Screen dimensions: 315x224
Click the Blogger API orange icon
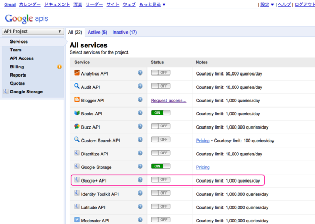(77, 99)
